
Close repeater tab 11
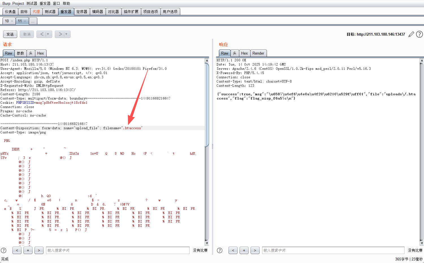coord(25,21)
